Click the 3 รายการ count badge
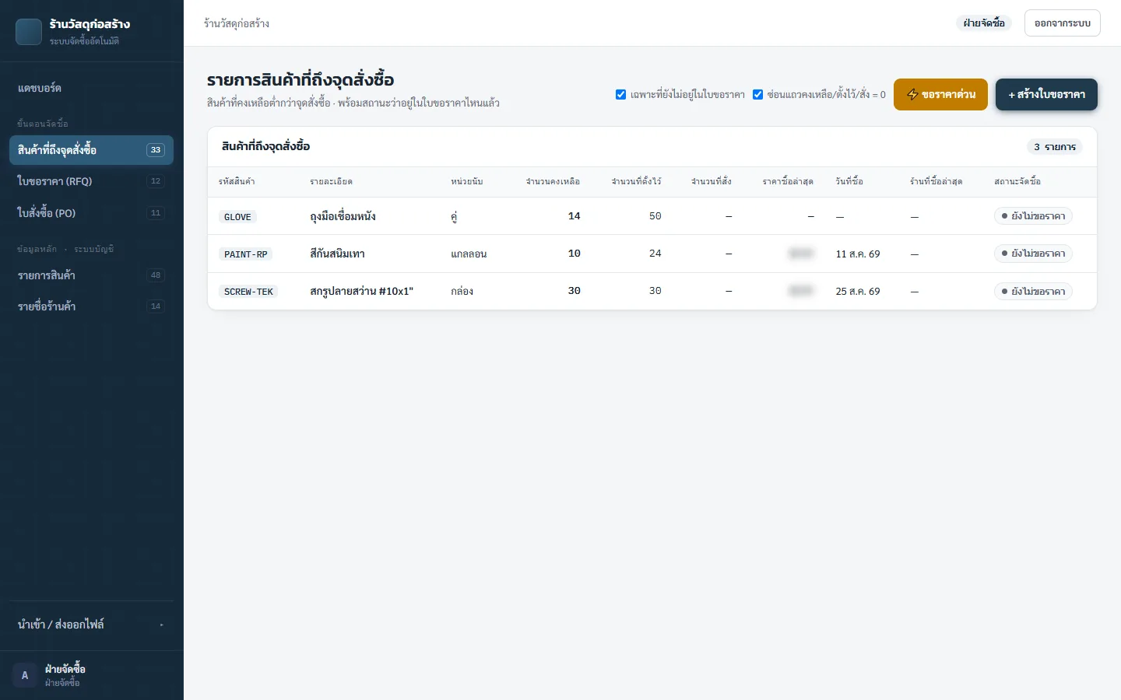The height and width of the screenshot is (700, 1121). pyautogui.click(x=1055, y=147)
